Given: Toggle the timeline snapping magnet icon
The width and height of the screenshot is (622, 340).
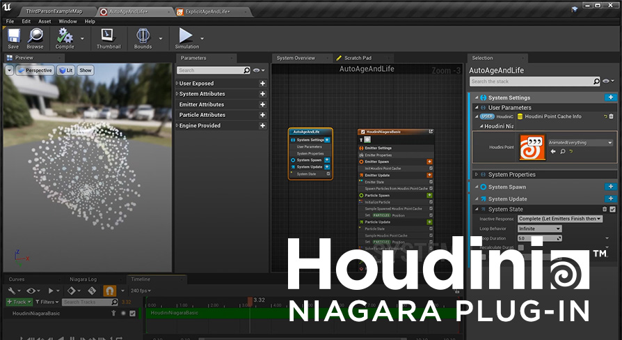Looking at the screenshot, I should click(x=109, y=291).
